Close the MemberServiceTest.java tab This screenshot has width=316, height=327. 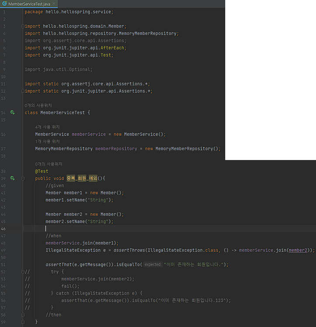coord(54,3)
